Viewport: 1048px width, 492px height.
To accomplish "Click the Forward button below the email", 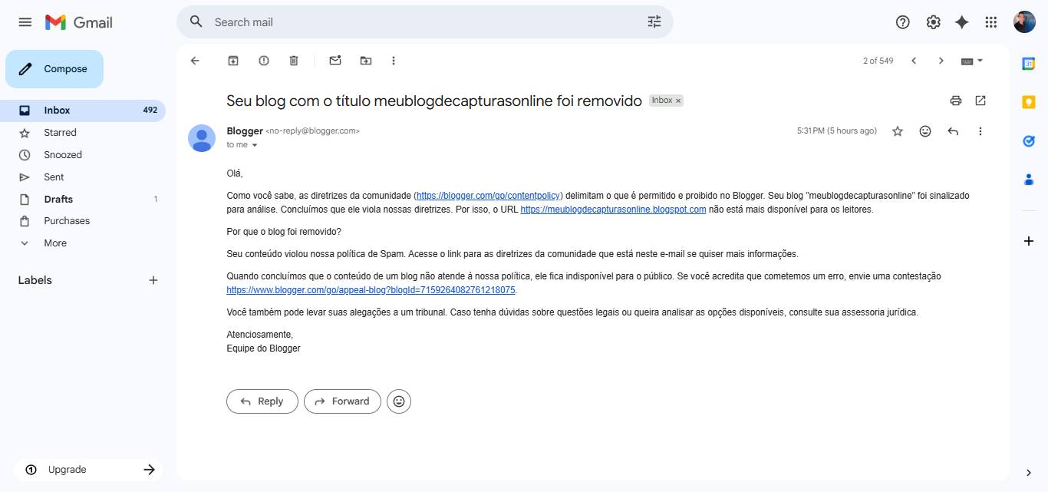I will (342, 401).
